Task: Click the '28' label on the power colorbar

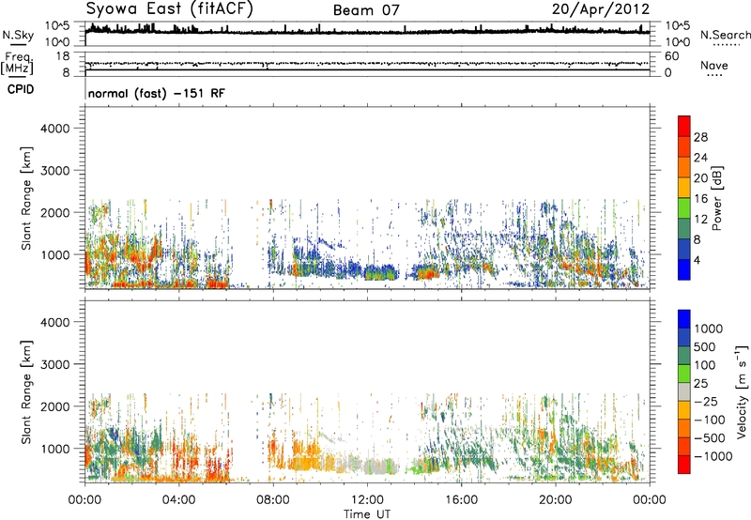Action: (x=700, y=137)
